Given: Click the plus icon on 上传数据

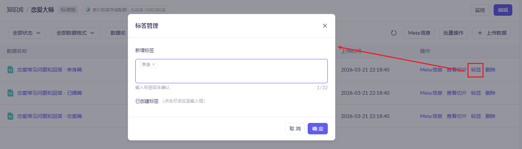Looking at the screenshot, I should tap(480, 33).
